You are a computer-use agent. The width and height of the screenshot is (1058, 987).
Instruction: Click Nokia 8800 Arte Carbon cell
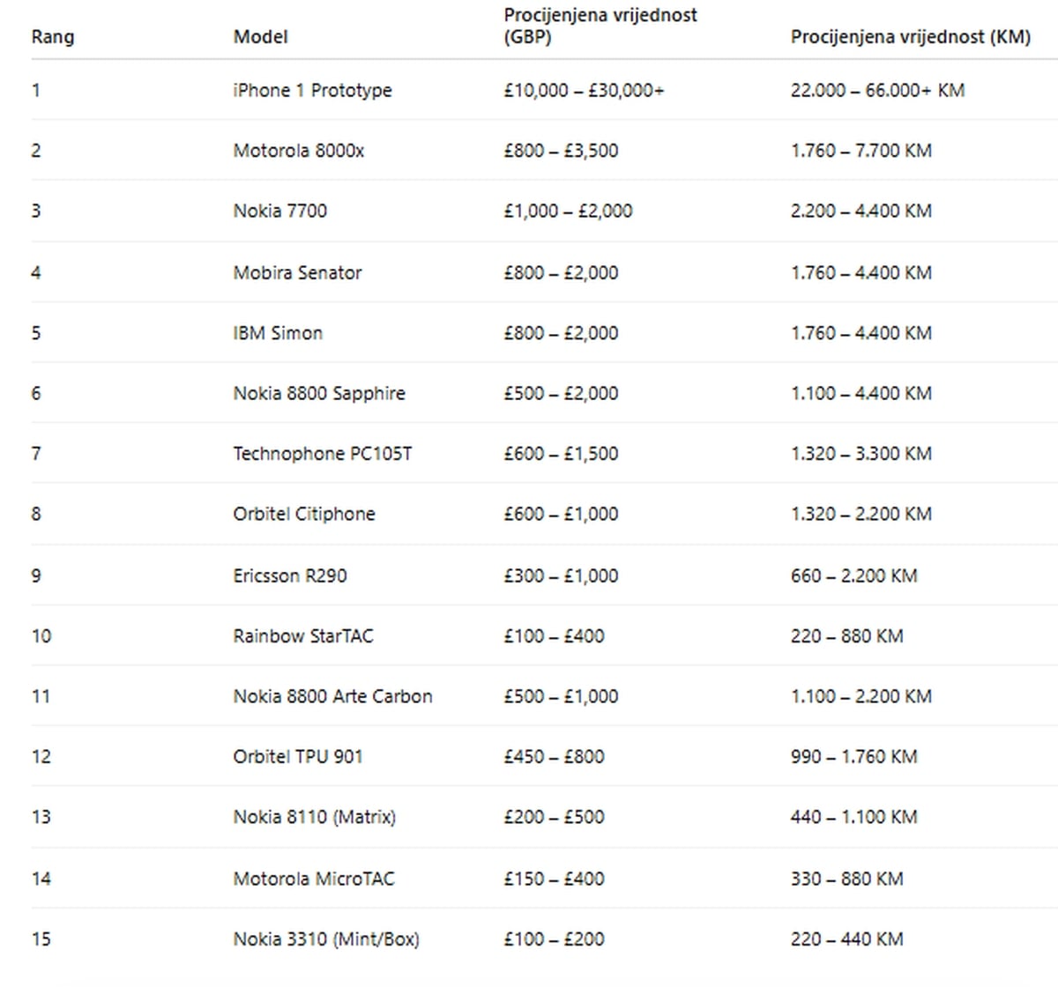click(x=332, y=696)
